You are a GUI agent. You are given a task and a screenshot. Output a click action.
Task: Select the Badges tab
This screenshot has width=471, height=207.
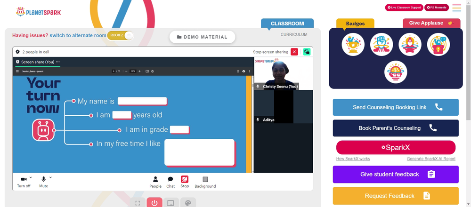click(x=355, y=24)
